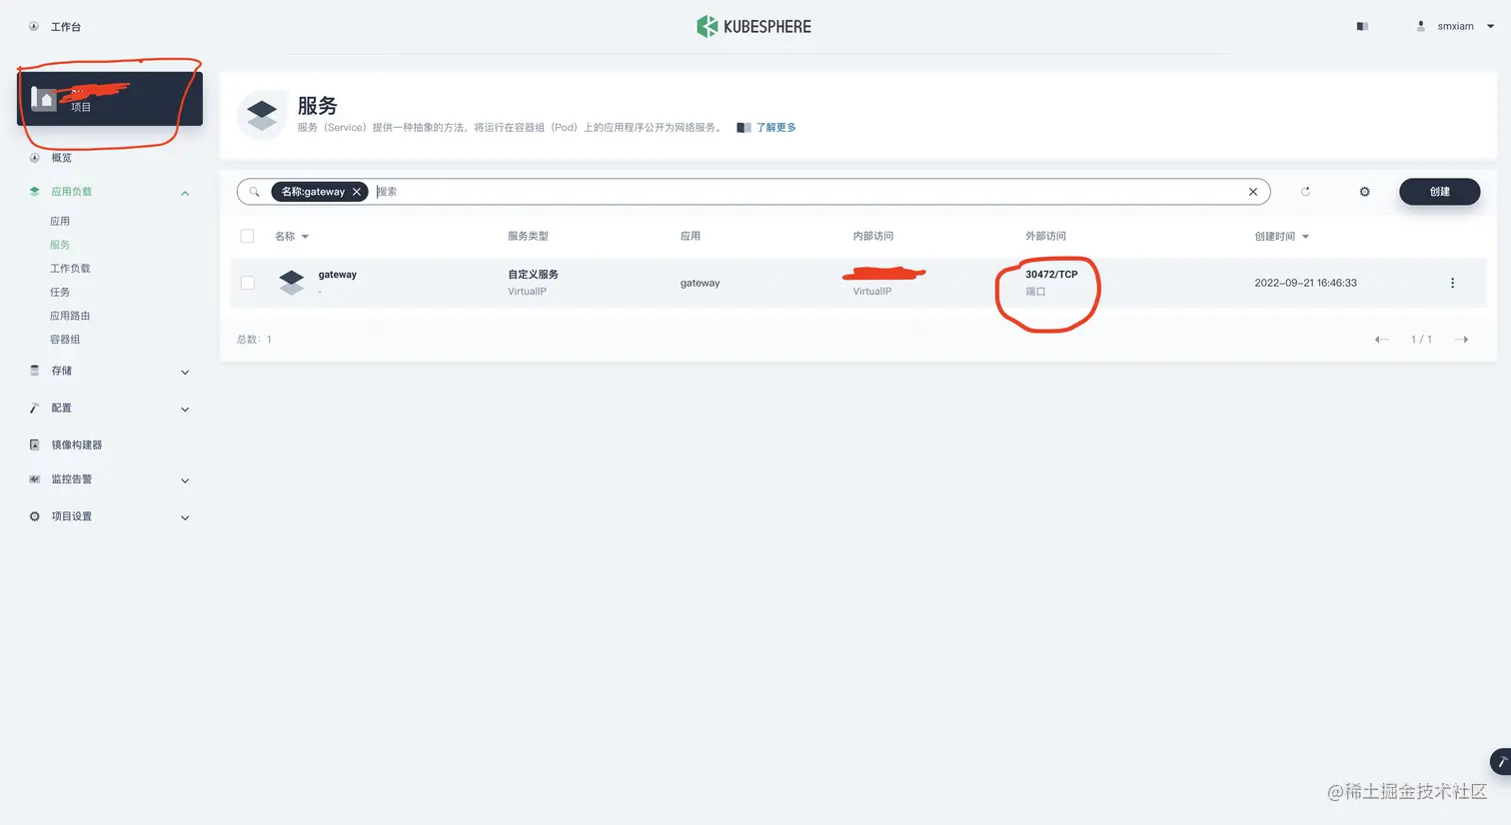Click the 配置 hammer icon
The width and height of the screenshot is (1511, 825).
pyautogui.click(x=35, y=408)
